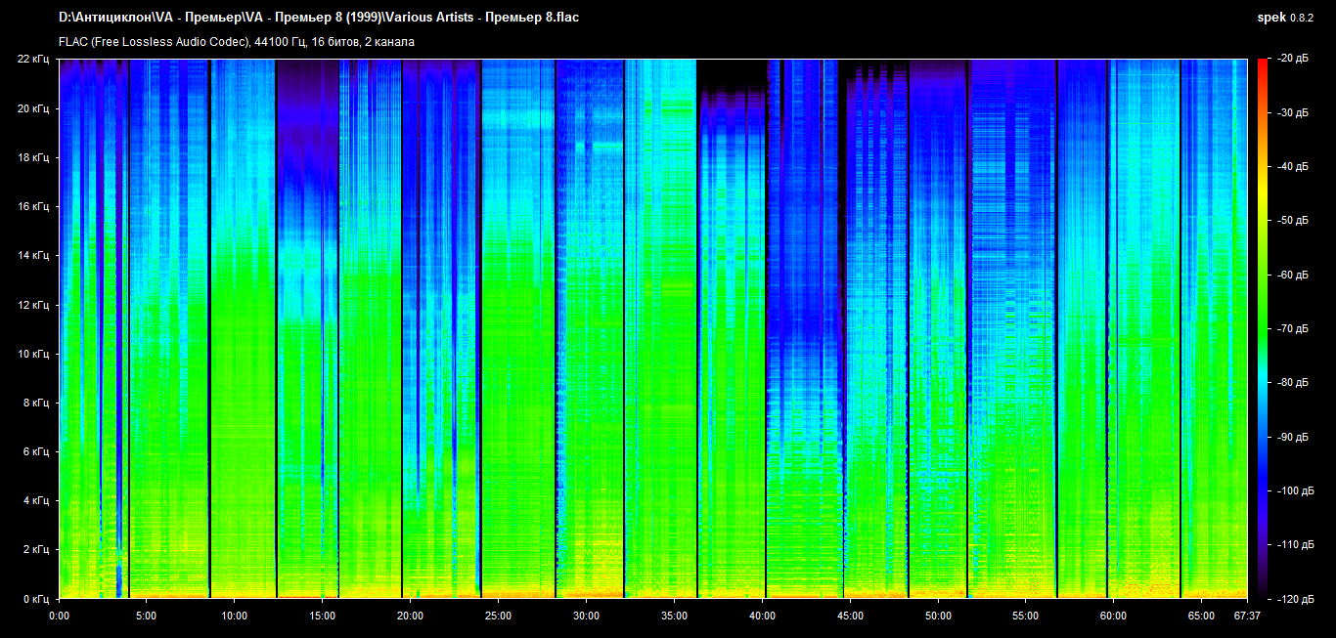1336x638 pixels.
Task: Click the 35:00 time label
Action: click(675, 616)
